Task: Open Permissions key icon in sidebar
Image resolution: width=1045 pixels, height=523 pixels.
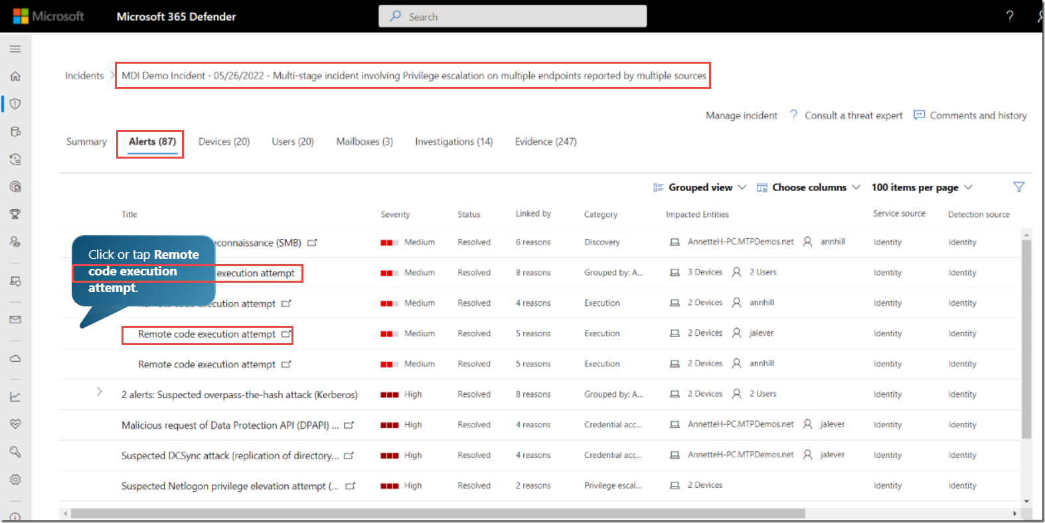Action: click(15, 452)
